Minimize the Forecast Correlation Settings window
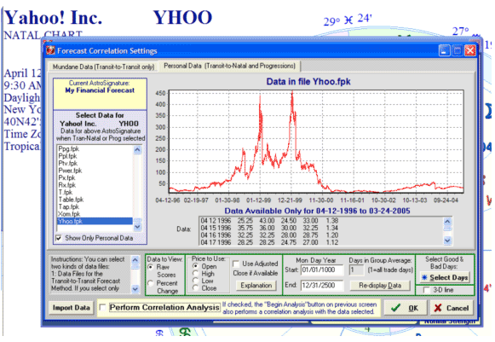The height and width of the screenshot is (342, 495). click(444, 50)
